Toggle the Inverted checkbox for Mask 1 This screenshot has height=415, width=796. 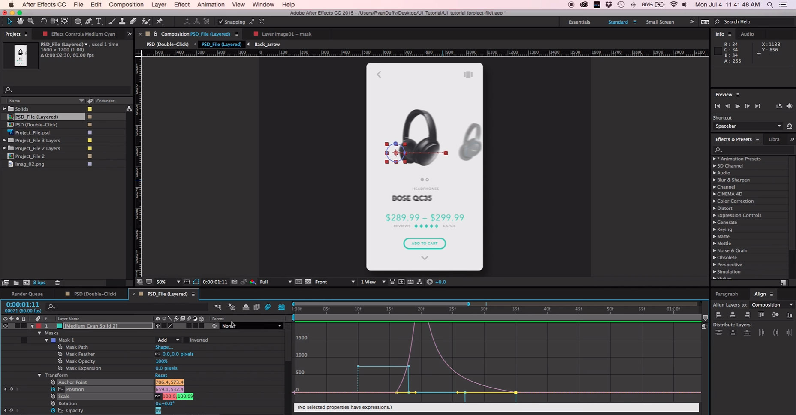(x=186, y=340)
